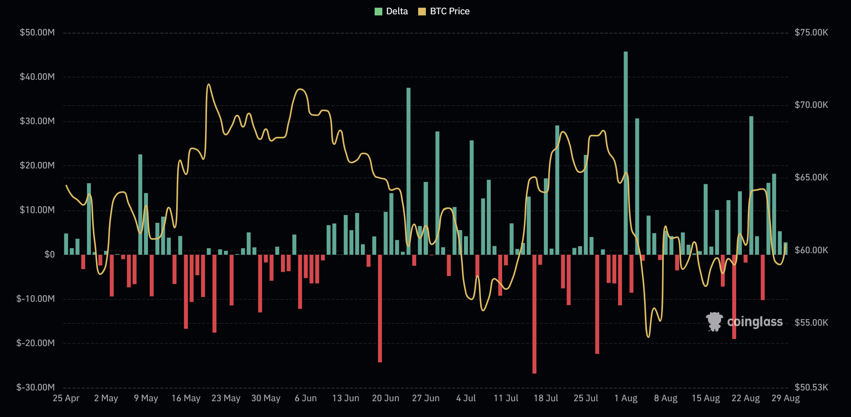Click the $50.00M left axis label
Image resolution: width=851 pixels, height=417 pixels.
click(x=37, y=32)
